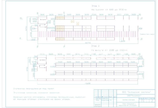Select the "Бытовка" room on floor 1
158x108 pixels.
[x=43, y=20]
